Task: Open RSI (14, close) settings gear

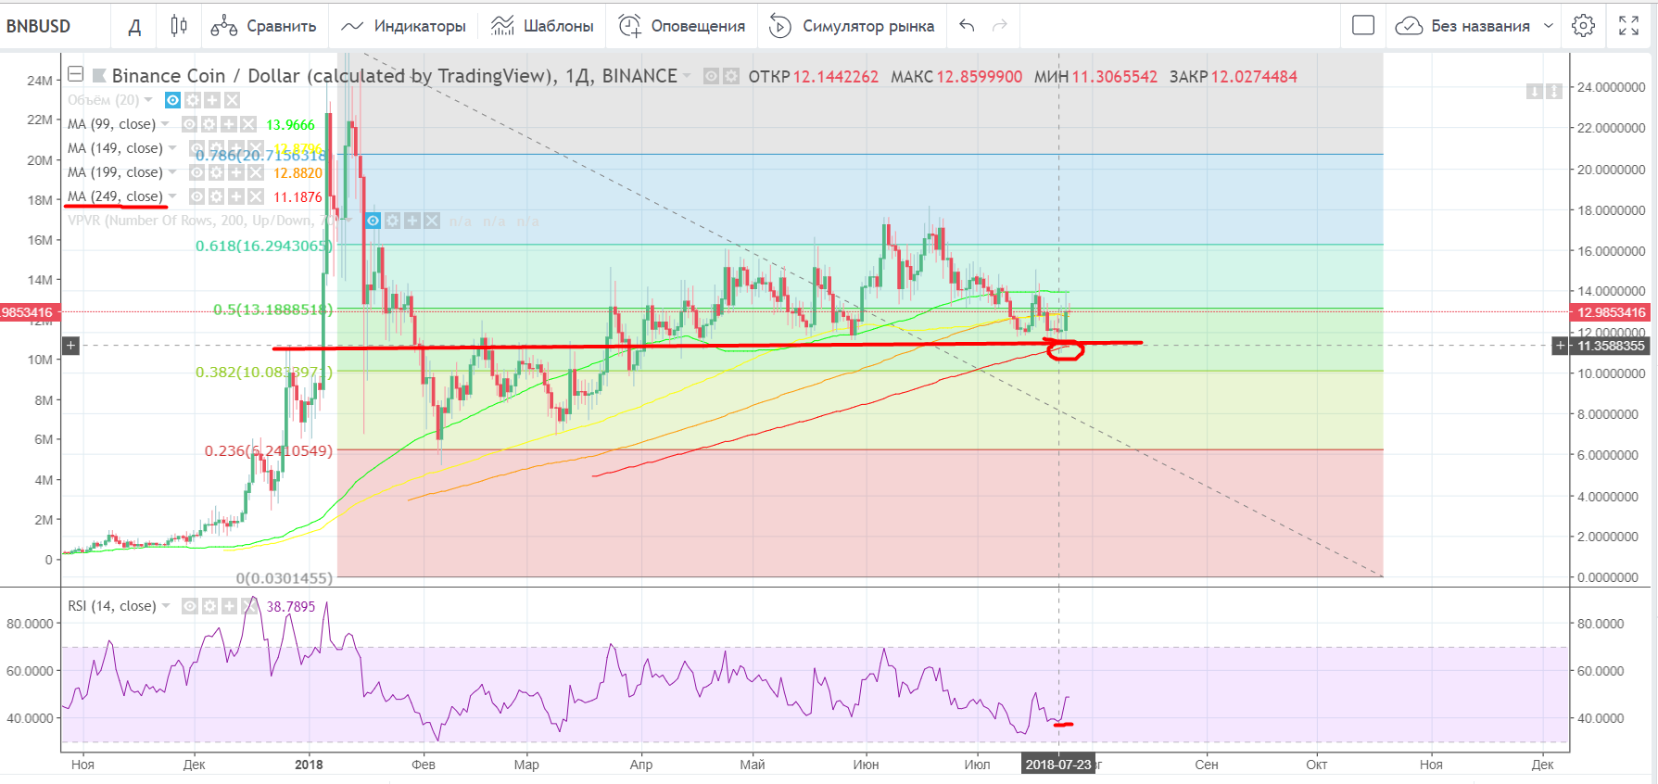Action: pos(210,606)
